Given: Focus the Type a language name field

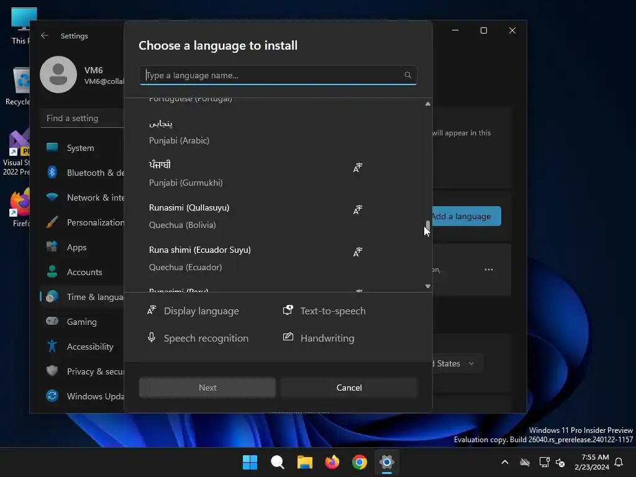Looking at the screenshot, I should (278, 75).
